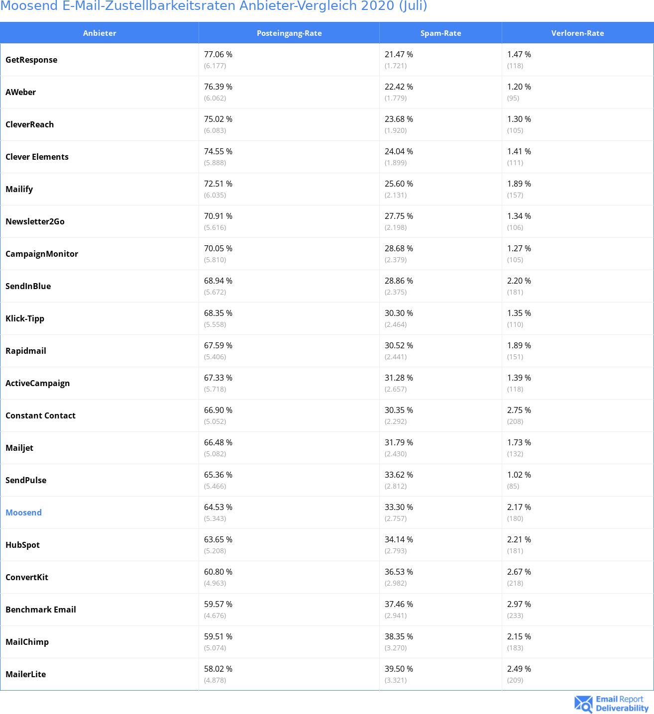Click the Email Report Deliverability logo icon
Screen dimensions: 654x714
point(583,704)
